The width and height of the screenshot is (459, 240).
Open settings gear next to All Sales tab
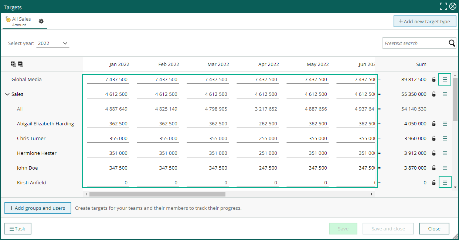click(41, 21)
